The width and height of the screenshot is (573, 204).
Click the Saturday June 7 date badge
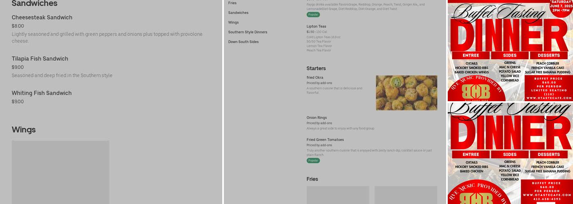coord(561,6)
